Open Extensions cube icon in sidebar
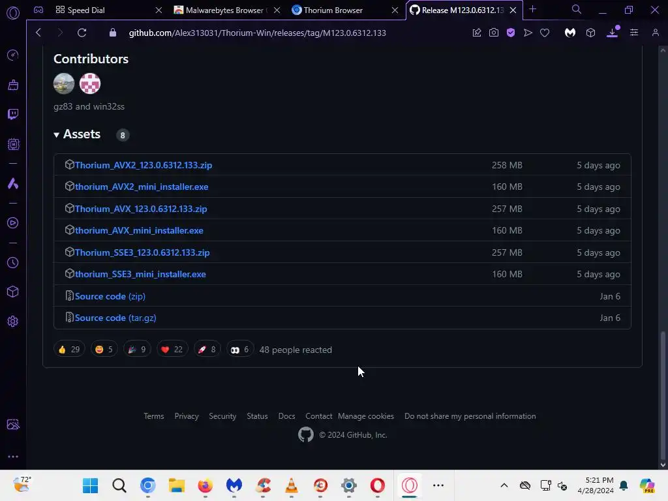 (13, 292)
